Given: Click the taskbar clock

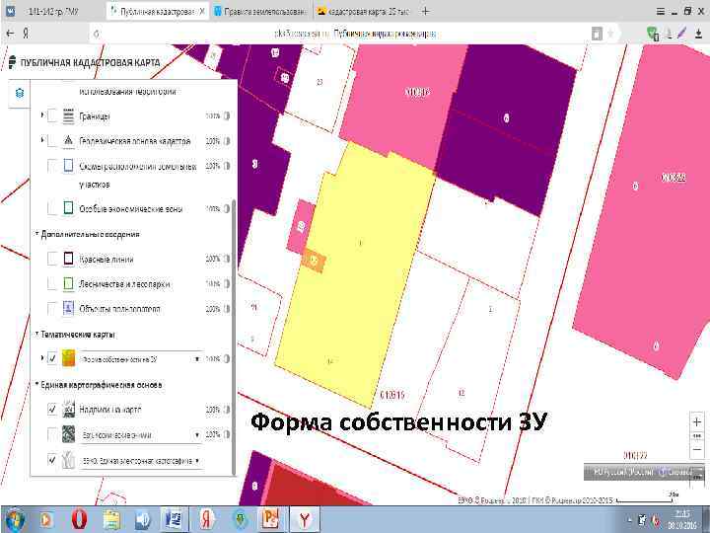Looking at the screenshot, I should pyautogui.click(x=683, y=519).
